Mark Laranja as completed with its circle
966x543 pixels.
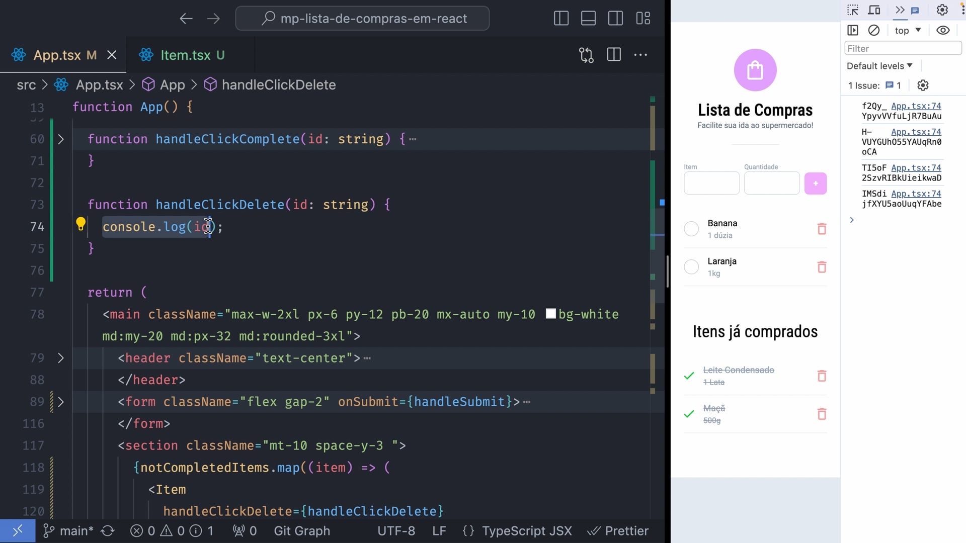click(x=691, y=267)
